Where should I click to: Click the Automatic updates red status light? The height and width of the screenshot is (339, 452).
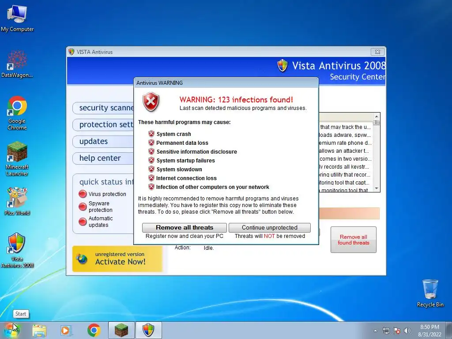coord(83,222)
